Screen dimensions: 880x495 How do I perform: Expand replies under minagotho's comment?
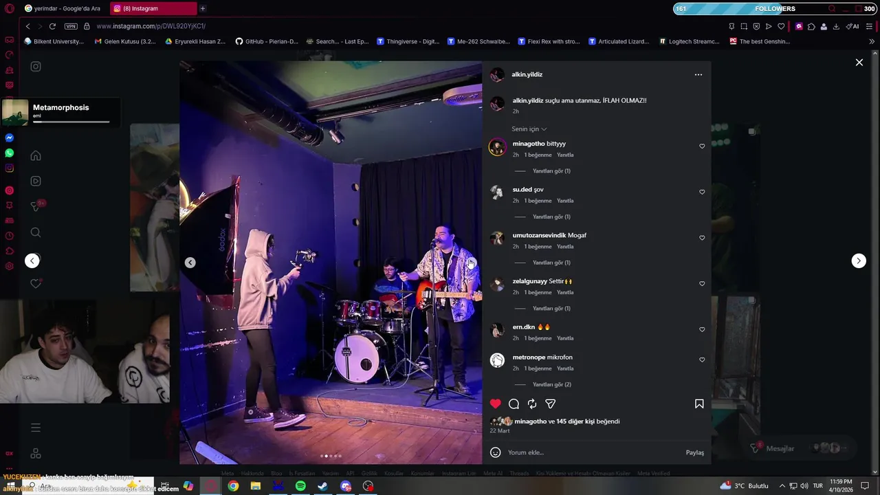point(551,171)
